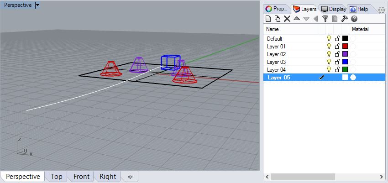Click the material circle for Default layer
The image size is (388, 183).
353,38
